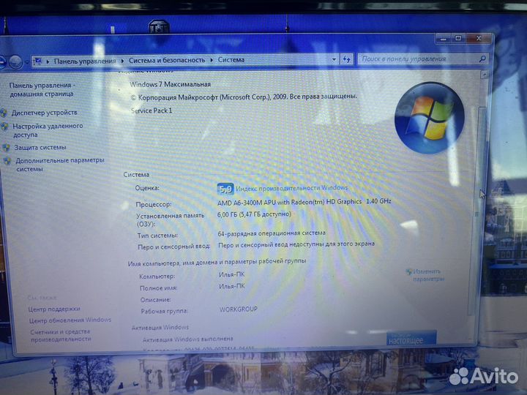Open Центр обновления Windows link
The image size is (527, 395).
coord(70,320)
